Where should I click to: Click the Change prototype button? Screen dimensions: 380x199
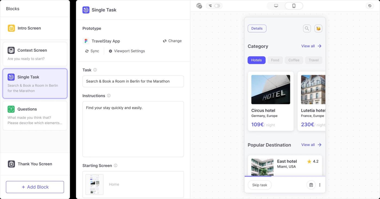coord(172,41)
